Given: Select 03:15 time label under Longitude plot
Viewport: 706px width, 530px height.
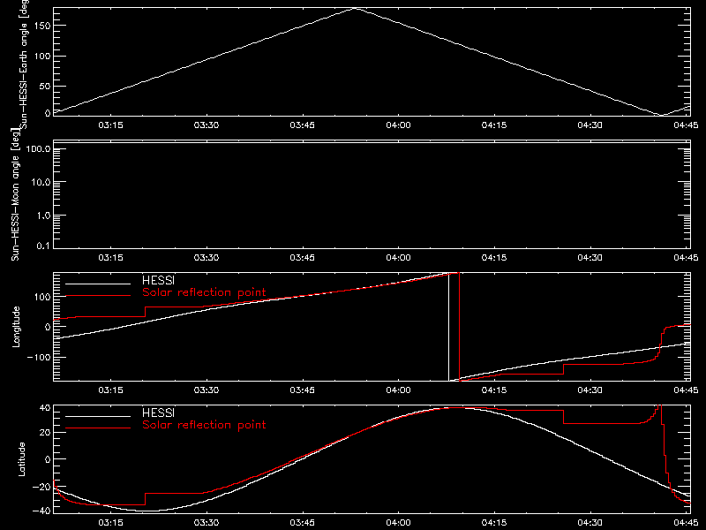Looking at the screenshot, I should coord(111,390).
